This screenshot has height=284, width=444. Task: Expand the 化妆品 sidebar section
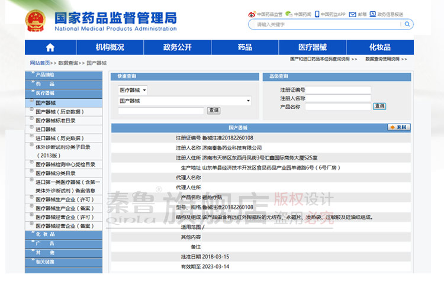pyautogui.click(x=64, y=234)
